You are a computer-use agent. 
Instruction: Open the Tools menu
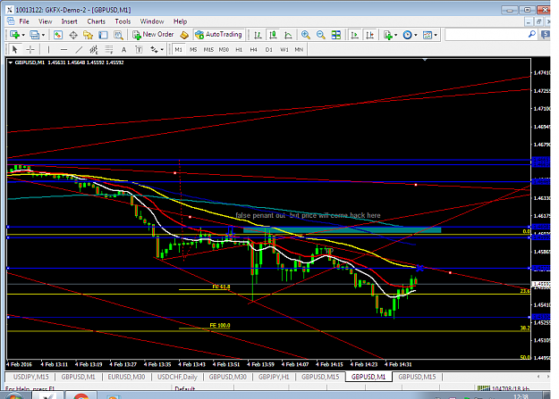(x=123, y=21)
